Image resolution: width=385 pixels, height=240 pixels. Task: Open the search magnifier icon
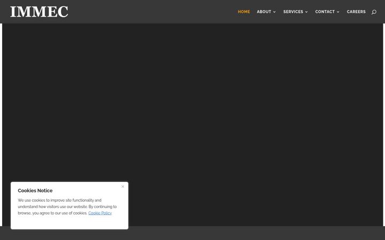tap(374, 12)
